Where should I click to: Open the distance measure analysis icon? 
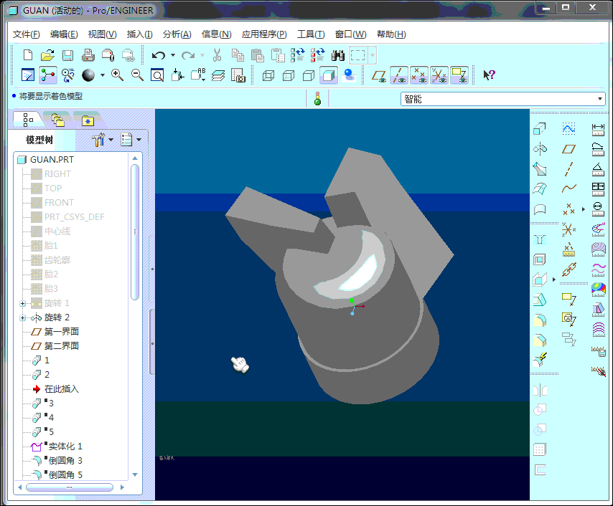[x=598, y=129]
